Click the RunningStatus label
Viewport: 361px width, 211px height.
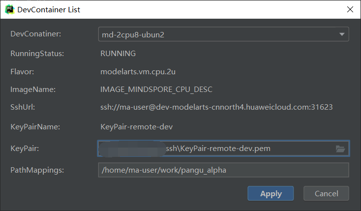click(x=37, y=54)
